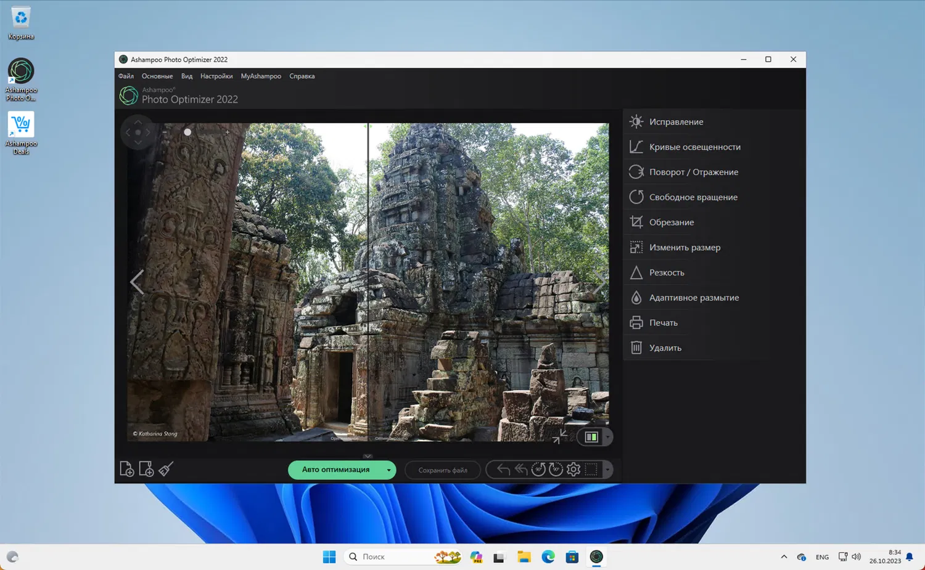Select Кривые освещенности in the side panel

tap(694, 147)
